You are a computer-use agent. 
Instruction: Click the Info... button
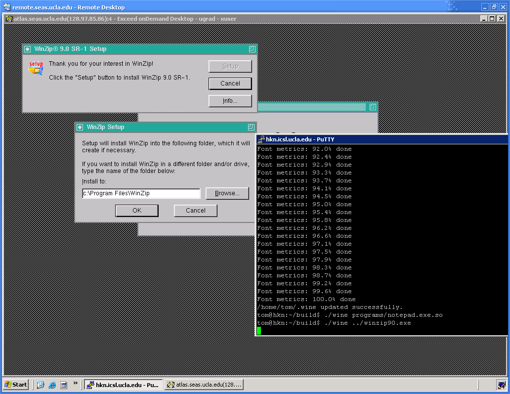[x=230, y=101]
